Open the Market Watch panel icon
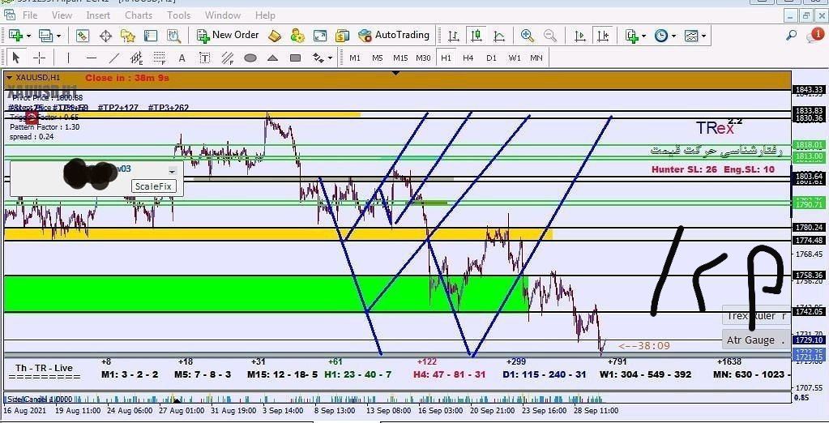This screenshot has height=423, width=829. point(83,36)
